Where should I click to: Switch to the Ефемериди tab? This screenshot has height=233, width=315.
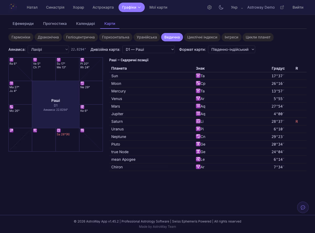(x=23, y=24)
